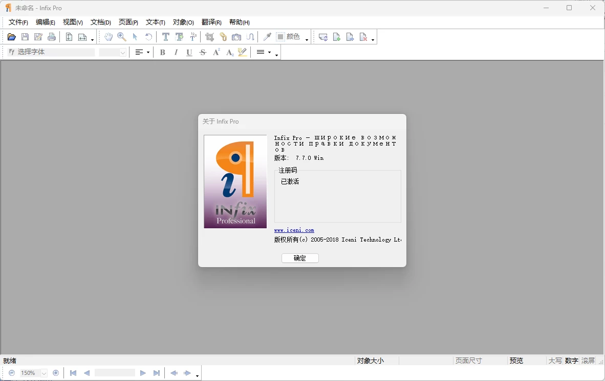Toggle underline text formatting
Viewport: 605px width, 381px height.
coord(189,52)
